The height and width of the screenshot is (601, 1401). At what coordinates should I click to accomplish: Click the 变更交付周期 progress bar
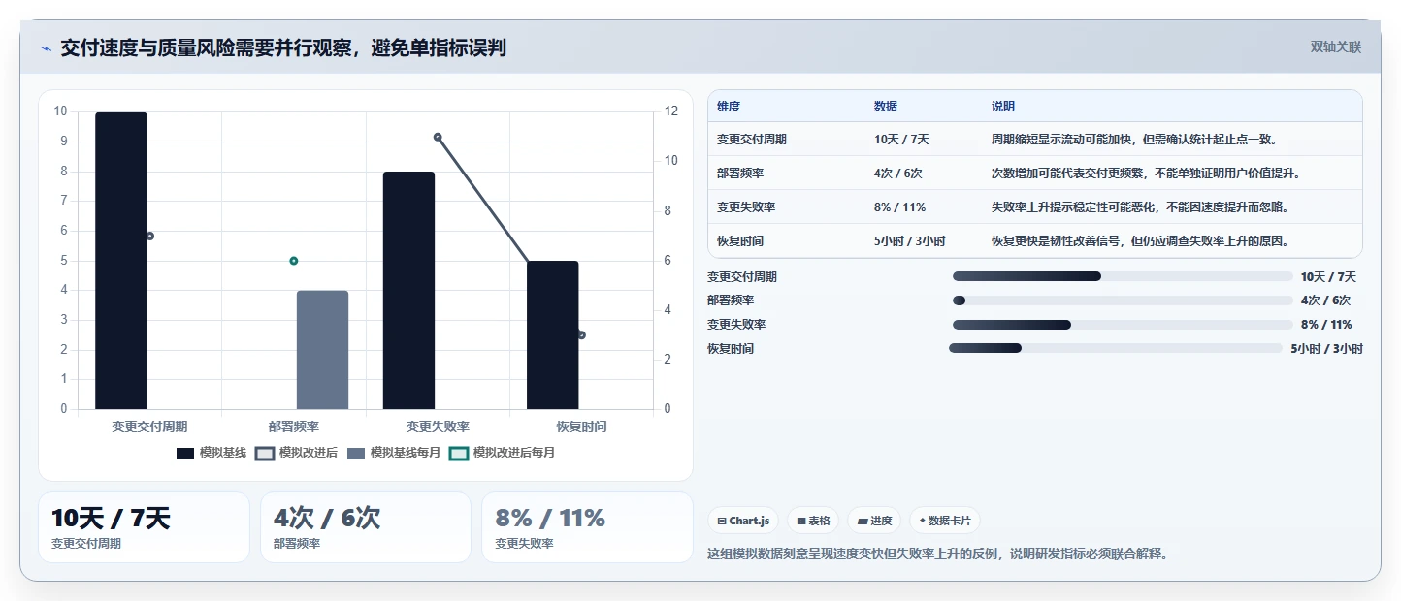click(x=1123, y=276)
